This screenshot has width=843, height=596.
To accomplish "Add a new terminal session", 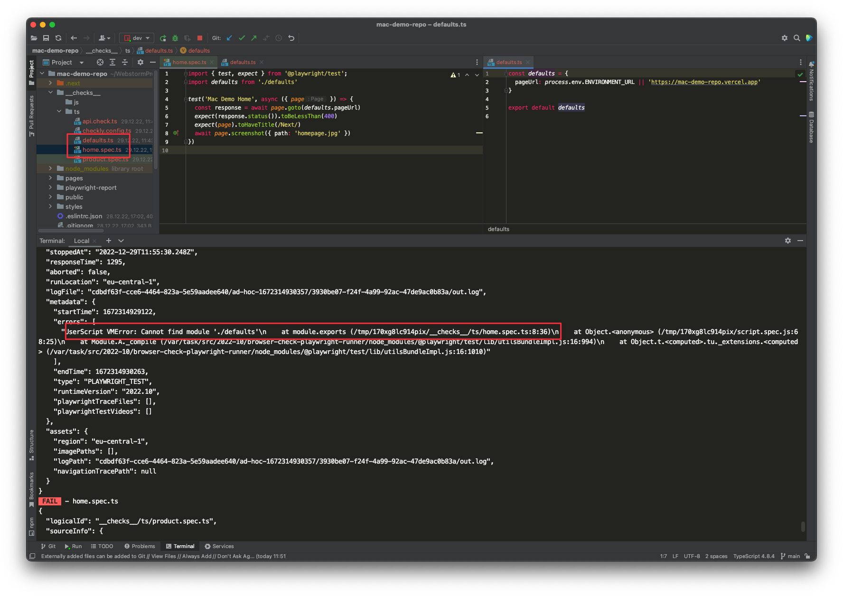I will click(x=109, y=241).
